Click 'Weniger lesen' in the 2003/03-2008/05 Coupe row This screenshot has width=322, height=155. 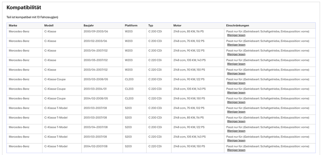(x=236, y=83)
